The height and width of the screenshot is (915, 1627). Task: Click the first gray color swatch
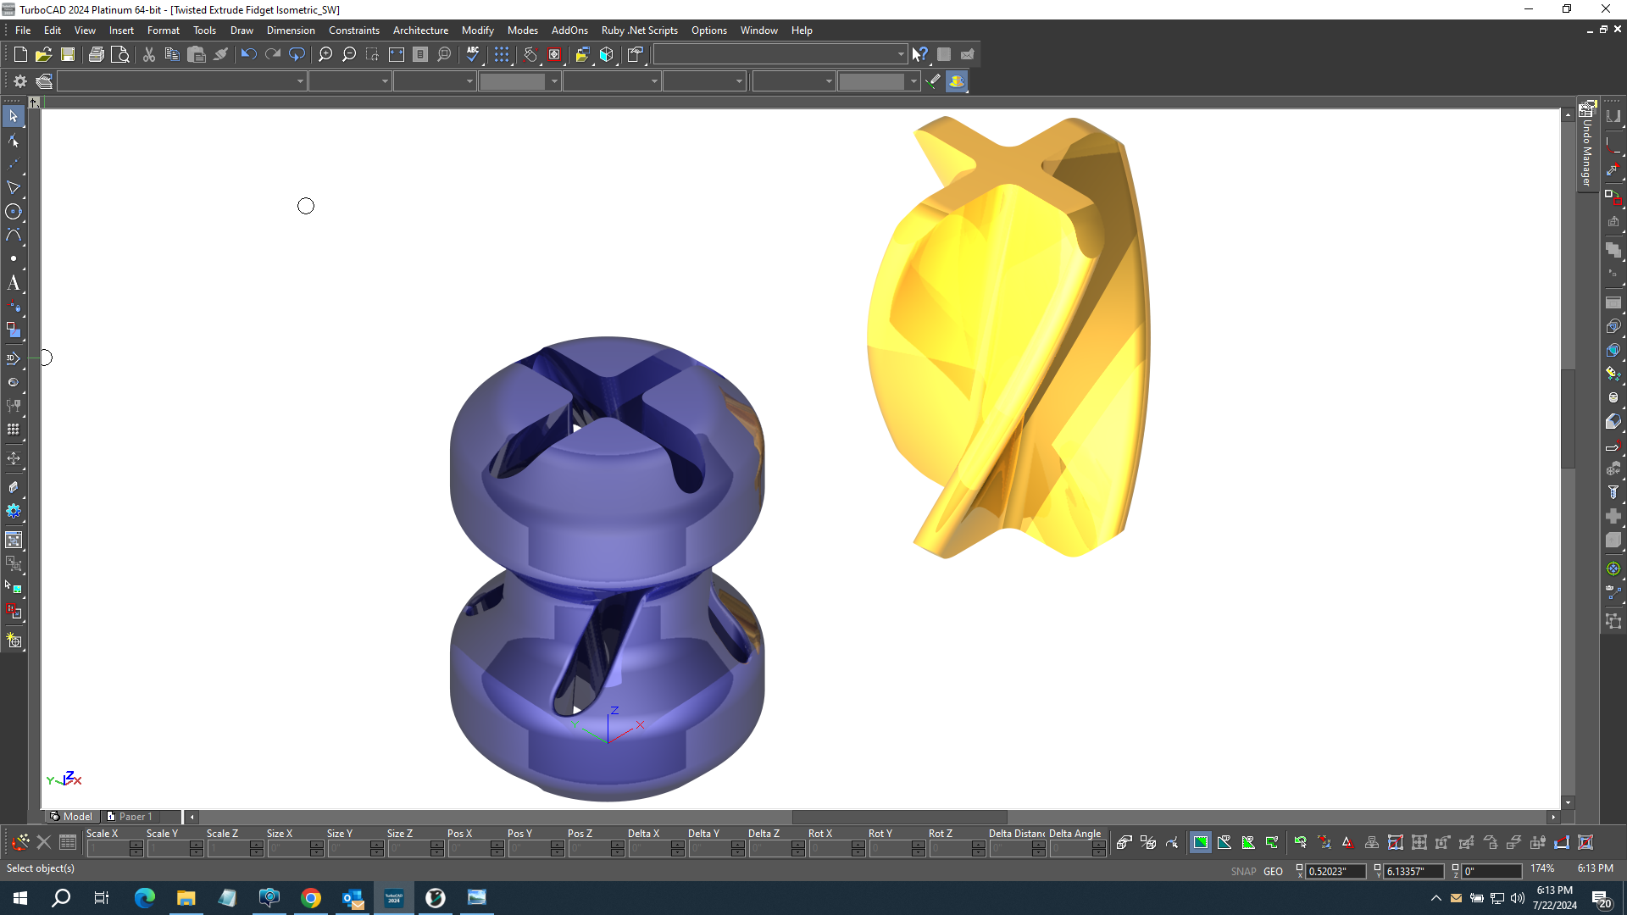(513, 81)
